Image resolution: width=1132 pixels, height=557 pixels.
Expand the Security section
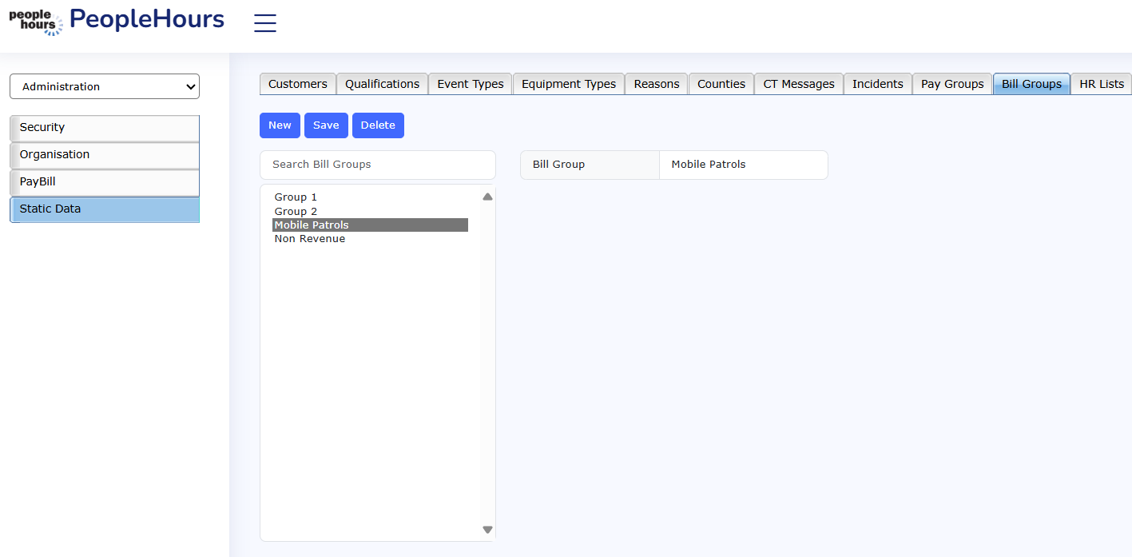point(105,128)
